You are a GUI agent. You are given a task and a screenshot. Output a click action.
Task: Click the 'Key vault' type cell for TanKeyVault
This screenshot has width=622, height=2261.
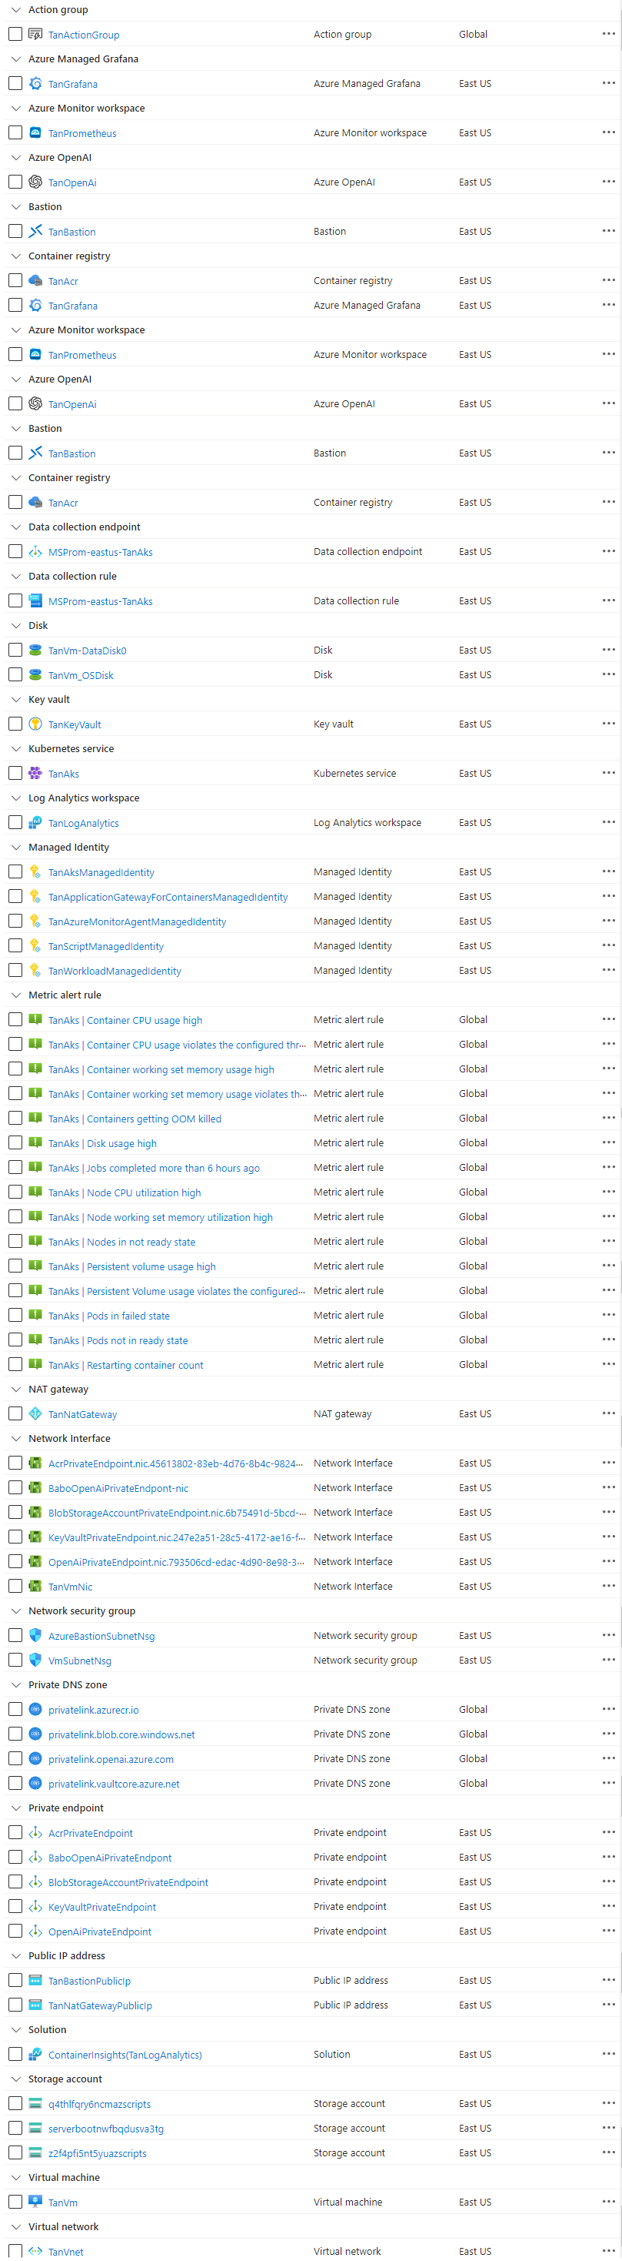click(334, 724)
